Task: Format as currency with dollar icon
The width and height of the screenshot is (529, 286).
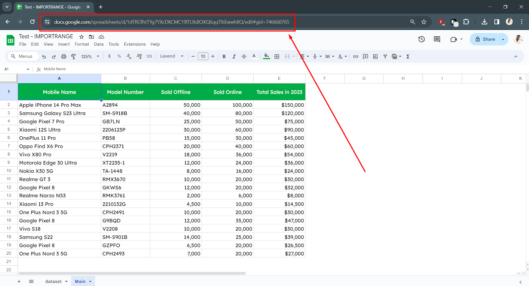Action: (109, 56)
